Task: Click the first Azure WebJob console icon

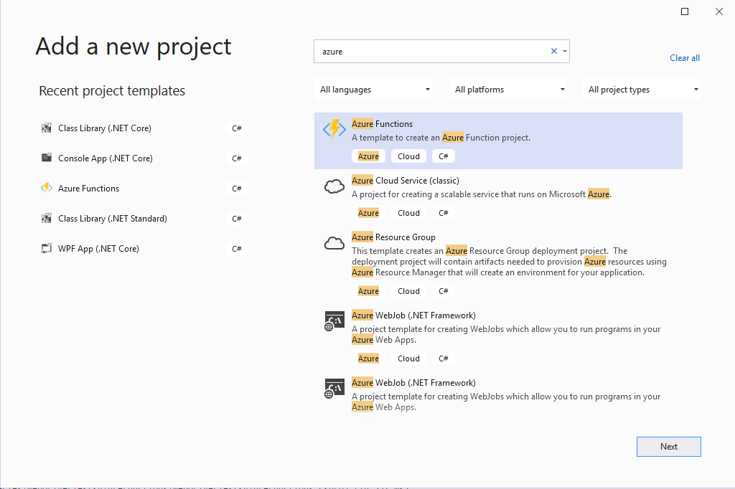Action: [x=334, y=321]
